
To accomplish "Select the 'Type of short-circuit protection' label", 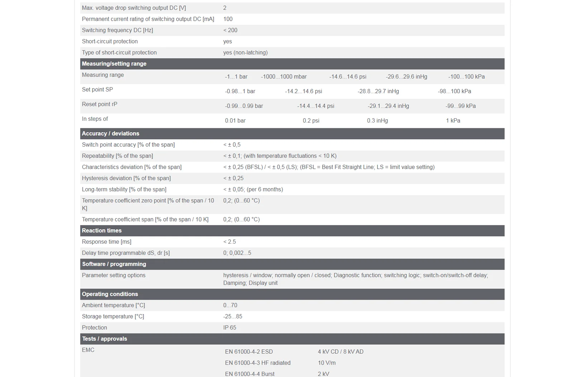I will coord(119,53).
